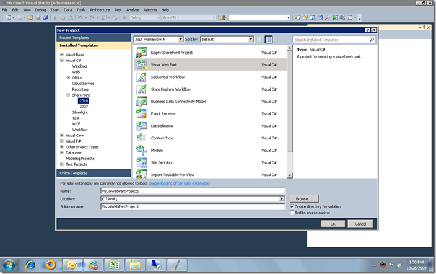Viewport: 436px width, 274px height.
Task: Collapse the Visual C# tree node
Action: point(62,60)
